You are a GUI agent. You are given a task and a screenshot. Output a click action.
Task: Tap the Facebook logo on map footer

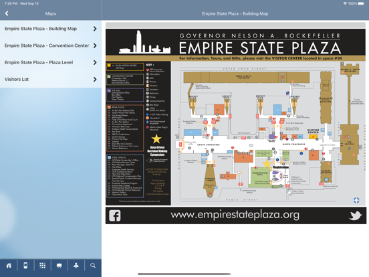click(x=115, y=215)
